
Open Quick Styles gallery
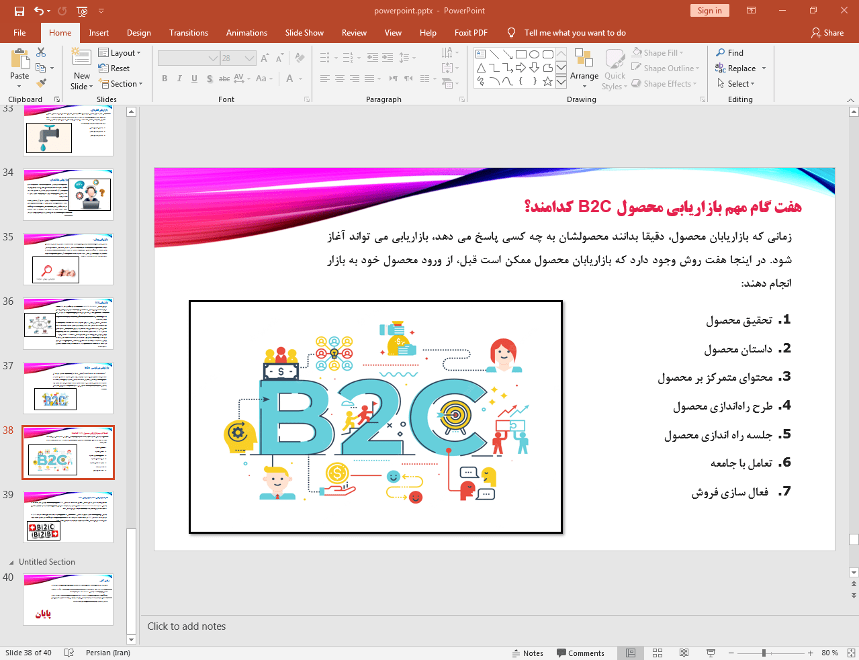615,68
